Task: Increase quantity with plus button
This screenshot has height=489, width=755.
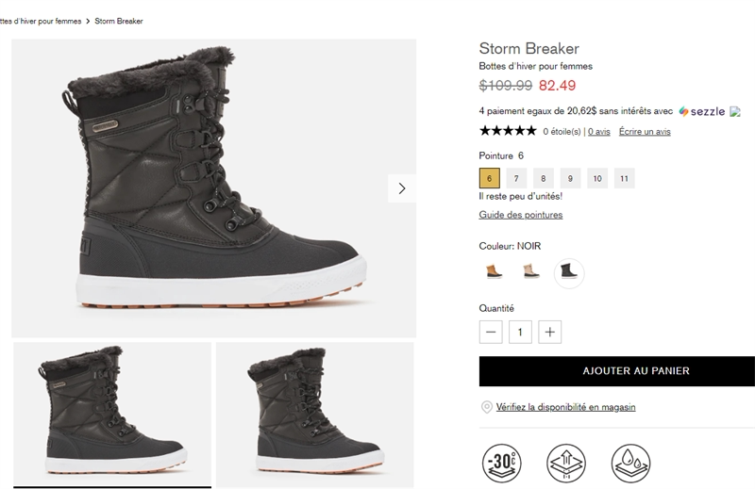Action: pos(550,332)
